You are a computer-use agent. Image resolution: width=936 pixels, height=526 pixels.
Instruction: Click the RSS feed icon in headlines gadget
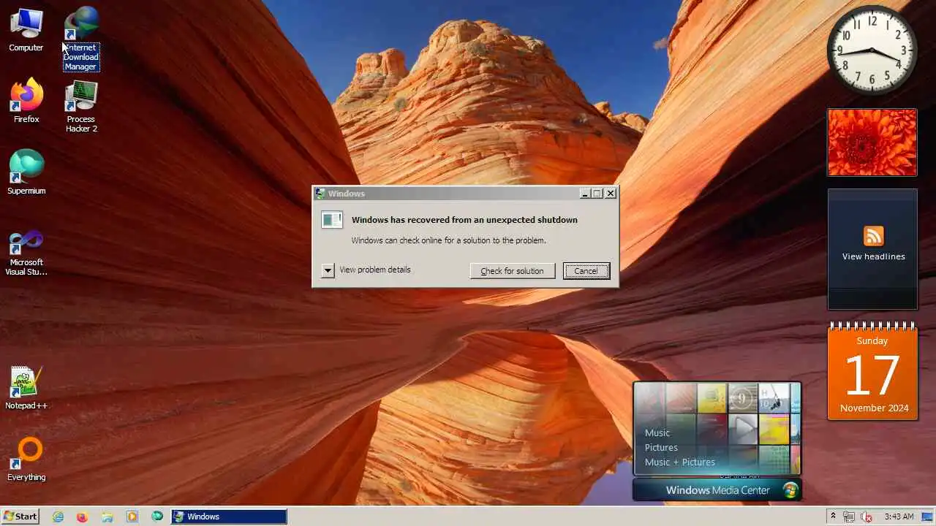pyautogui.click(x=873, y=236)
